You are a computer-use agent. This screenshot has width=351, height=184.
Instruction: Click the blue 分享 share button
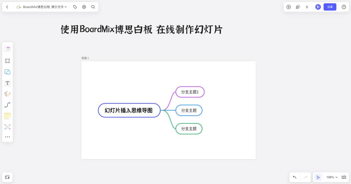[x=330, y=7]
